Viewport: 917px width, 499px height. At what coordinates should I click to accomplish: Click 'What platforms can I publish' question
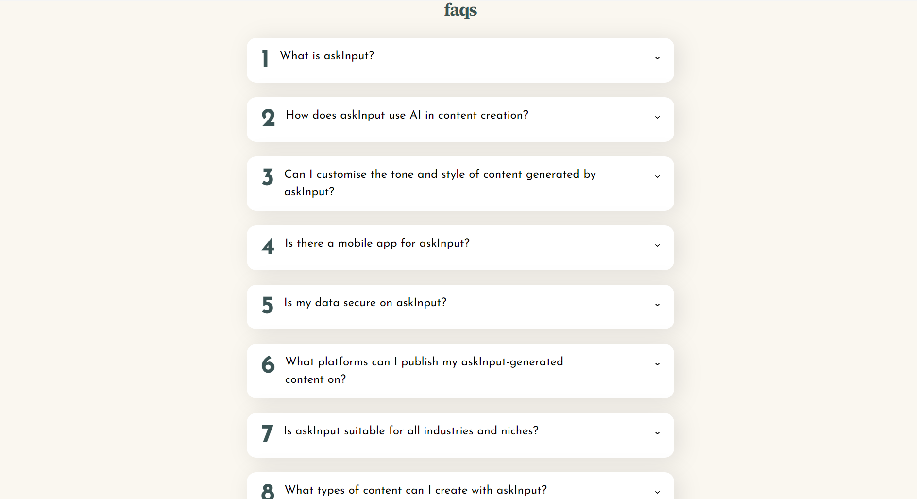click(424, 362)
